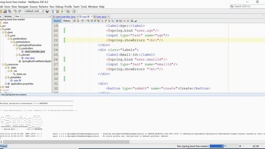265x149 pixels.
Task: Click the Profile Project clock icon
Action: coord(74,11)
